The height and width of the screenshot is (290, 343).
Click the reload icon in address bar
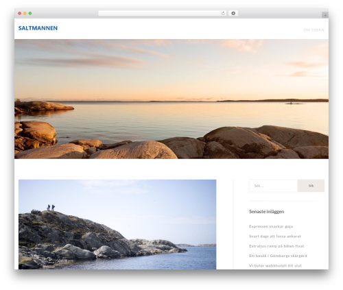click(x=223, y=14)
